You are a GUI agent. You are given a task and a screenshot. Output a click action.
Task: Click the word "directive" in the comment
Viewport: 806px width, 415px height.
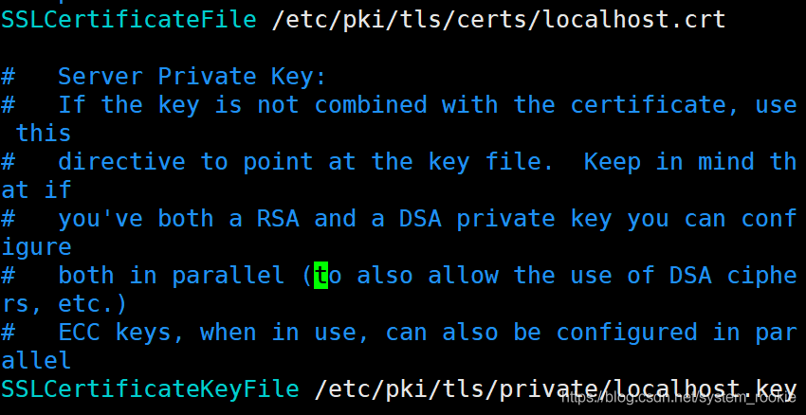pos(121,161)
